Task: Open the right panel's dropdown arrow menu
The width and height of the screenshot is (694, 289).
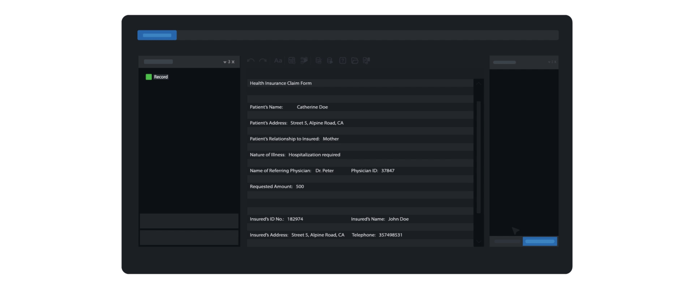Action: click(x=549, y=62)
